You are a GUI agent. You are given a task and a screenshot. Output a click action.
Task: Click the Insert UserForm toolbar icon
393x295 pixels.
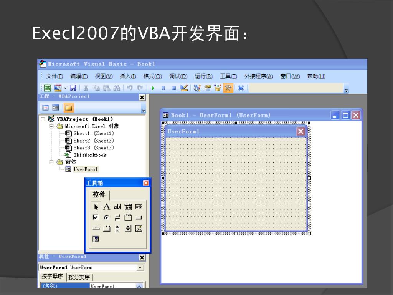point(58,88)
